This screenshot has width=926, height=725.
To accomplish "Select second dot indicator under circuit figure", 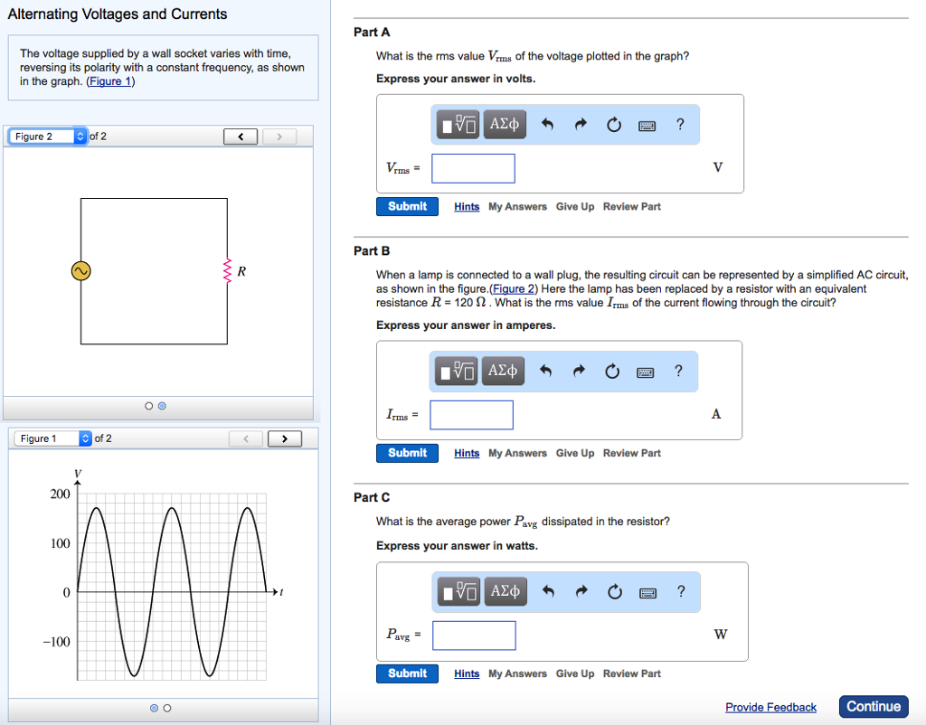I will point(162,406).
